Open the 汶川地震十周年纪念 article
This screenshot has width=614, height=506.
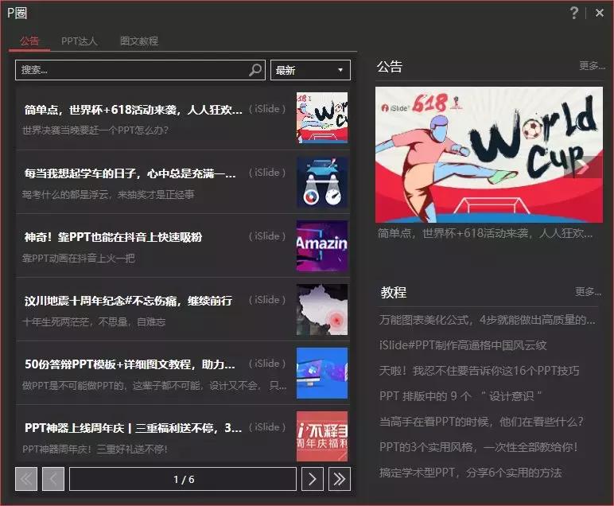pyautogui.click(x=183, y=309)
